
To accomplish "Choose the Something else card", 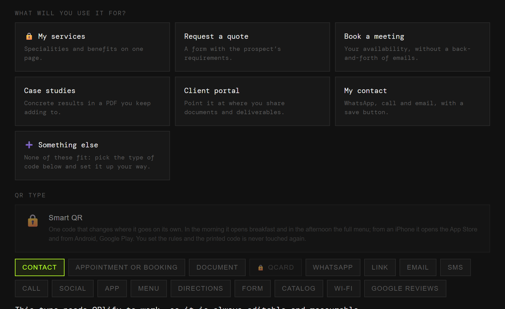I will coord(92,155).
